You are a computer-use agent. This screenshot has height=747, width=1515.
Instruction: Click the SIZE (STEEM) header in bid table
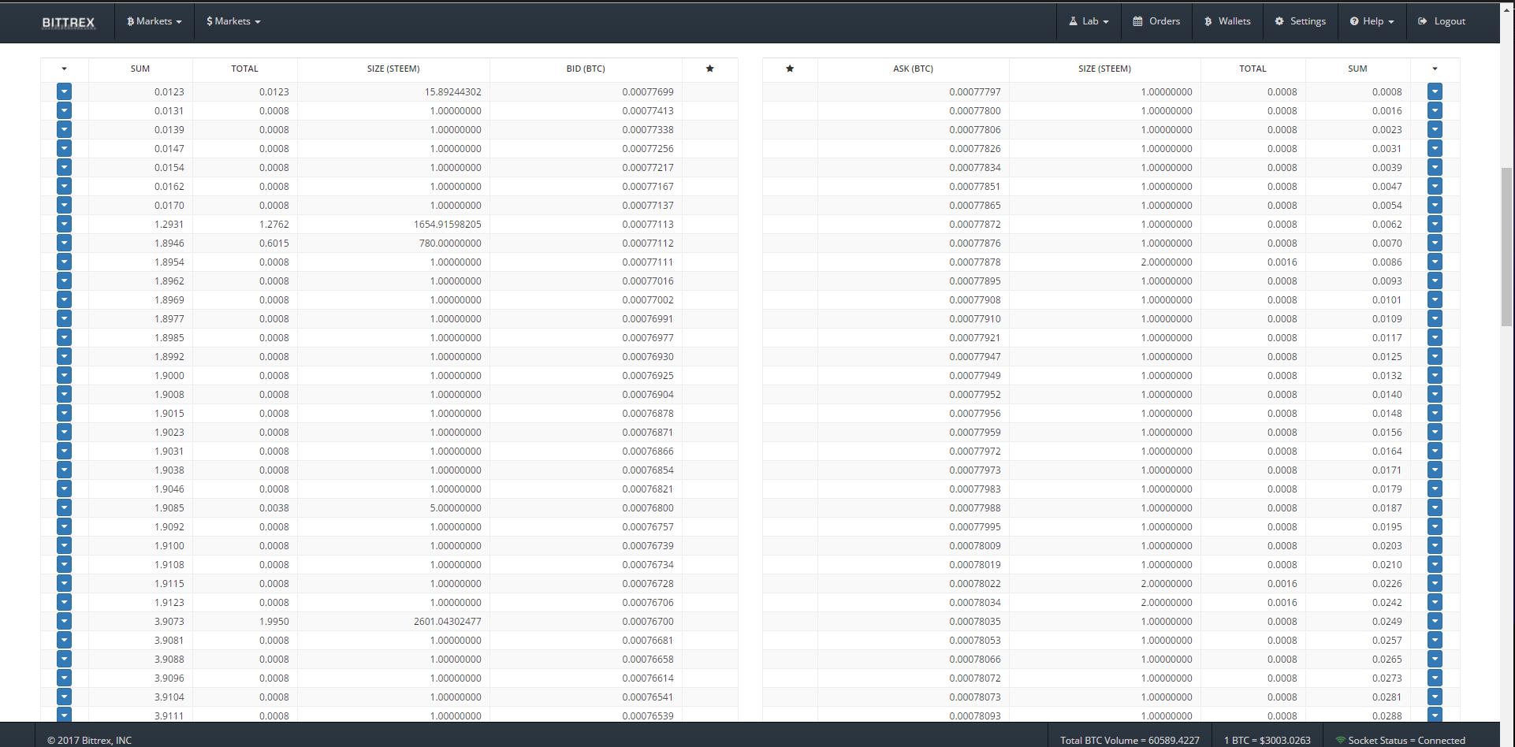pos(393,69)
